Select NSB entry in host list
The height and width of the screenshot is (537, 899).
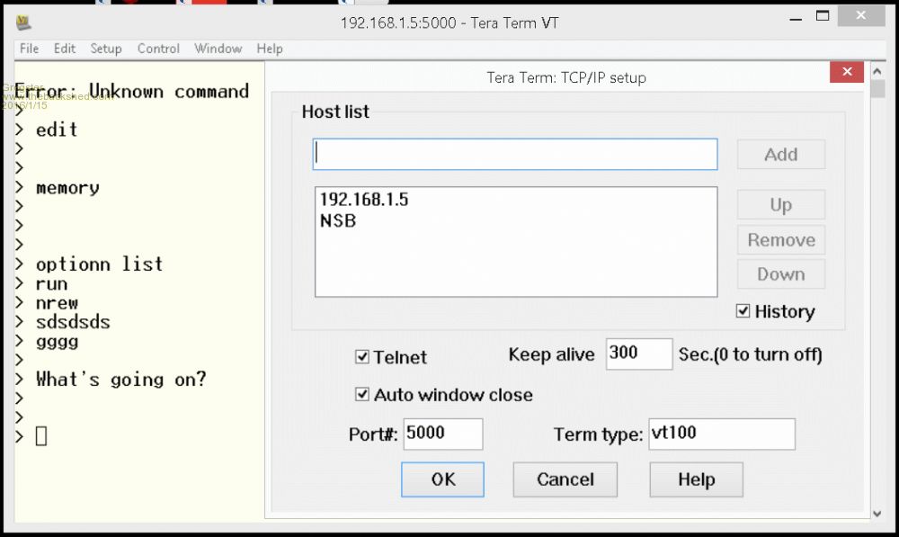(x=338, y=220)
